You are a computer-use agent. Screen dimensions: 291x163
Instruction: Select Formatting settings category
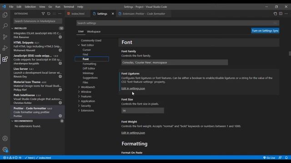click(90, 64)
